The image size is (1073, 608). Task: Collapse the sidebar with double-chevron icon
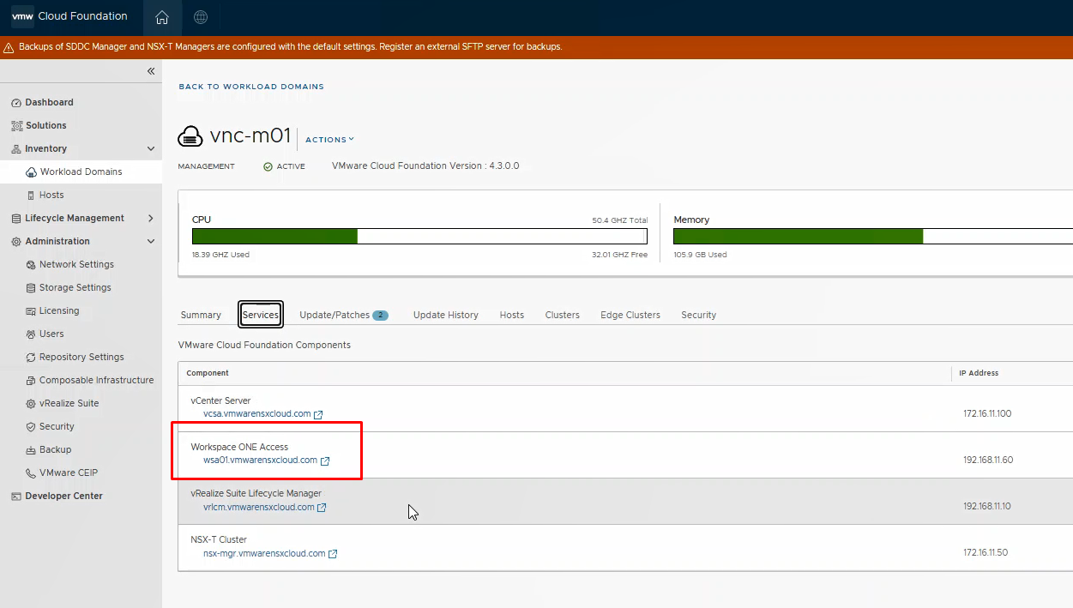tap(151, 71)
